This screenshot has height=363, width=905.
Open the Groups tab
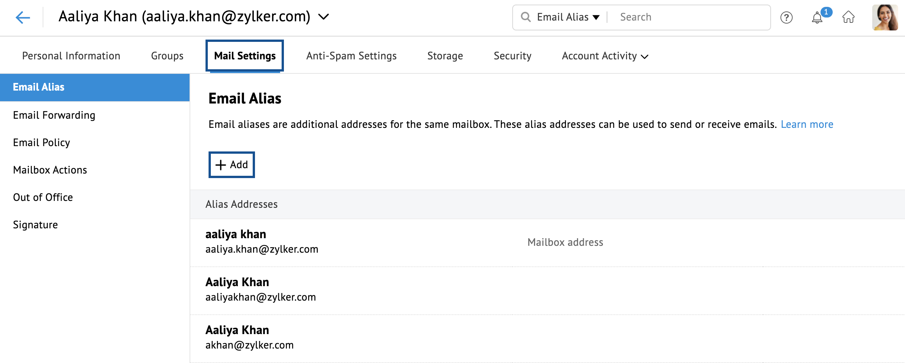tap(167, 56)
